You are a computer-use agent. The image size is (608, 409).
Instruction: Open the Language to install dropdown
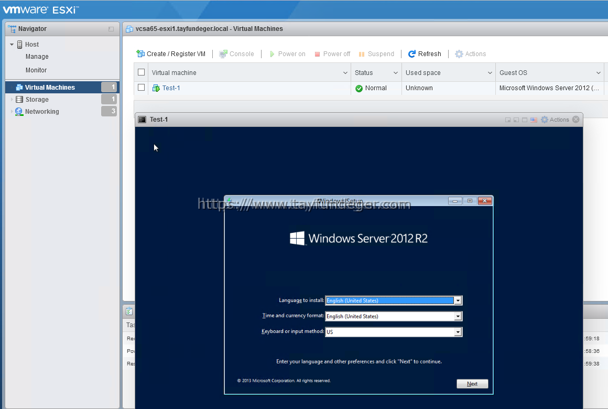(x=458, y=301)
